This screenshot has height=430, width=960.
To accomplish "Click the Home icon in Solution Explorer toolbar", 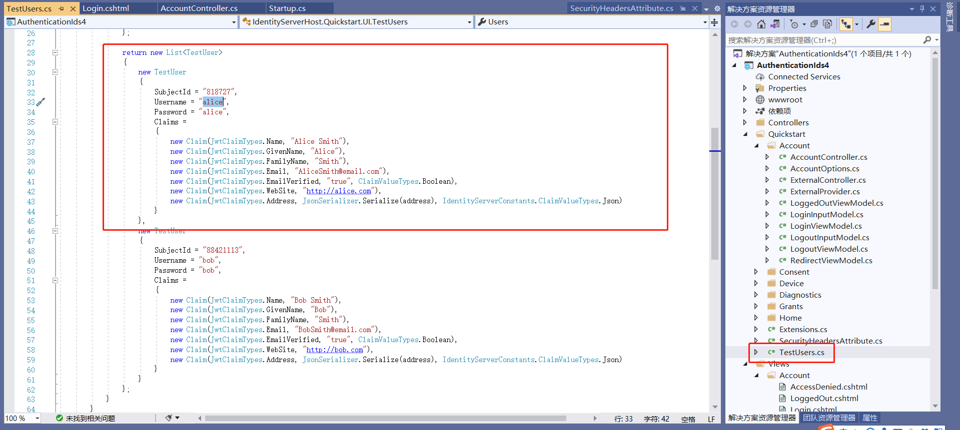I will [761, 24].
